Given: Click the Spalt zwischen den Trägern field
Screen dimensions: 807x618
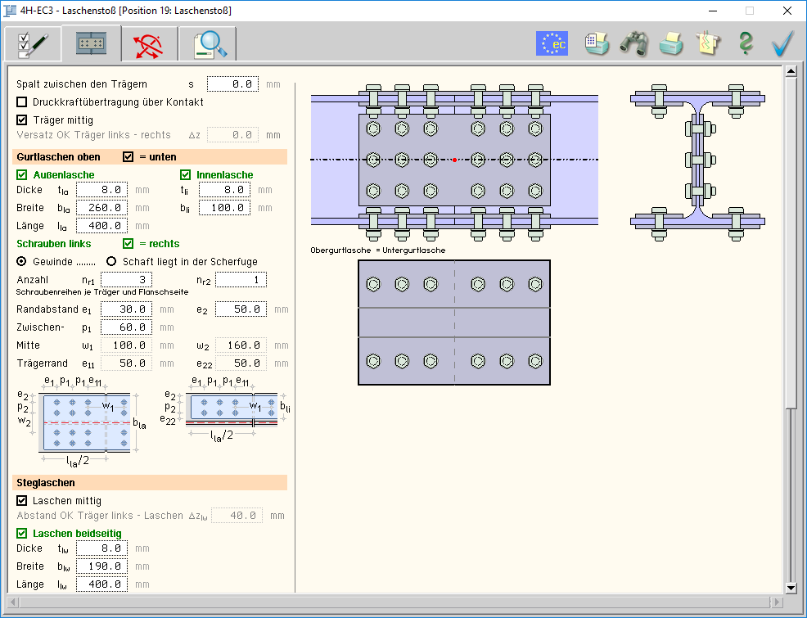Looking at the screenshot, I should tap(232, 84).
